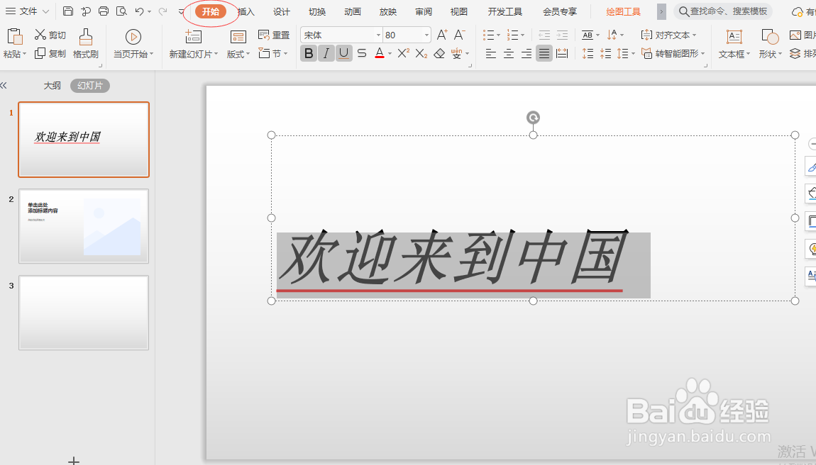Screen dimensions: 816x465
Task: Click Convert to Smart Graphic (转智能图形)
Action: point(673,53)
